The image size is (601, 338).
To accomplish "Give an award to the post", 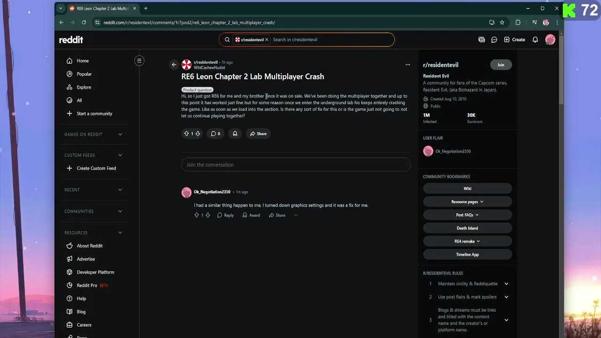I will point(235,134).
